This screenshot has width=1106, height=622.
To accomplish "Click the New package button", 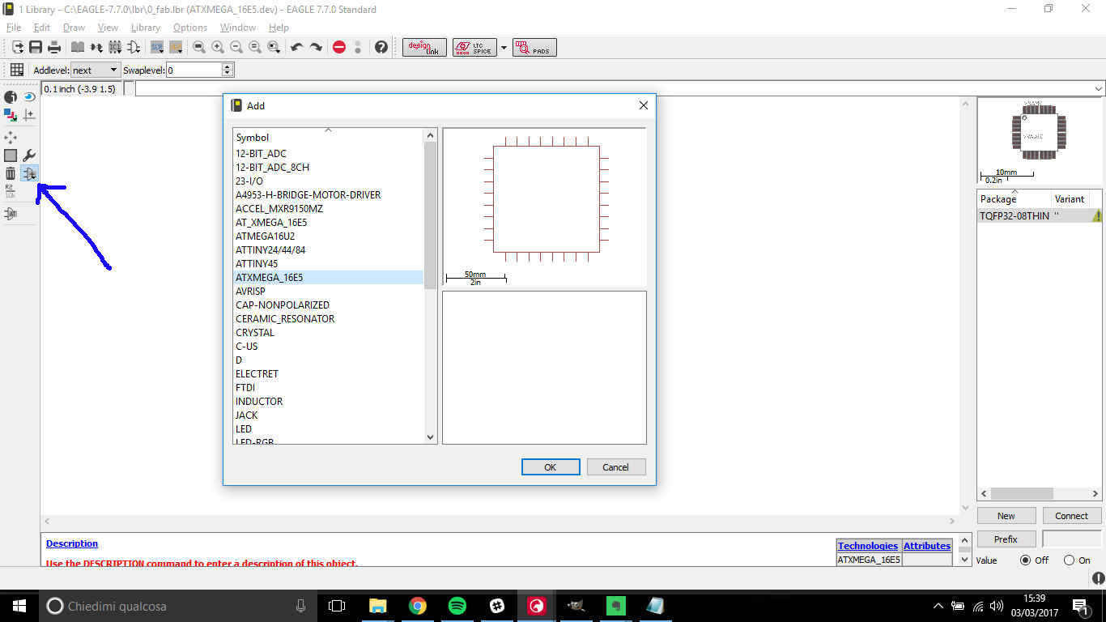I will pyautogui.click(x=1006, y=516).
